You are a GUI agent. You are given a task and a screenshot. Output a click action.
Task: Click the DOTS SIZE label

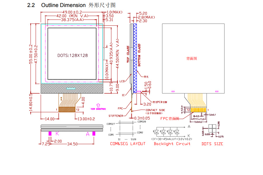pos(212,144)
